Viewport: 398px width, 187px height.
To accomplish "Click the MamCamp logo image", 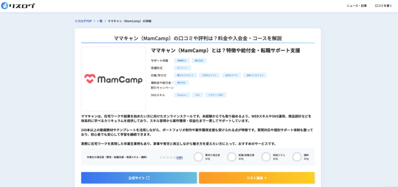I will (x=113, y=79).
